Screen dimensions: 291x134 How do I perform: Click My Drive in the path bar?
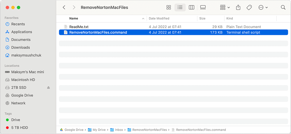pos(97,130)
